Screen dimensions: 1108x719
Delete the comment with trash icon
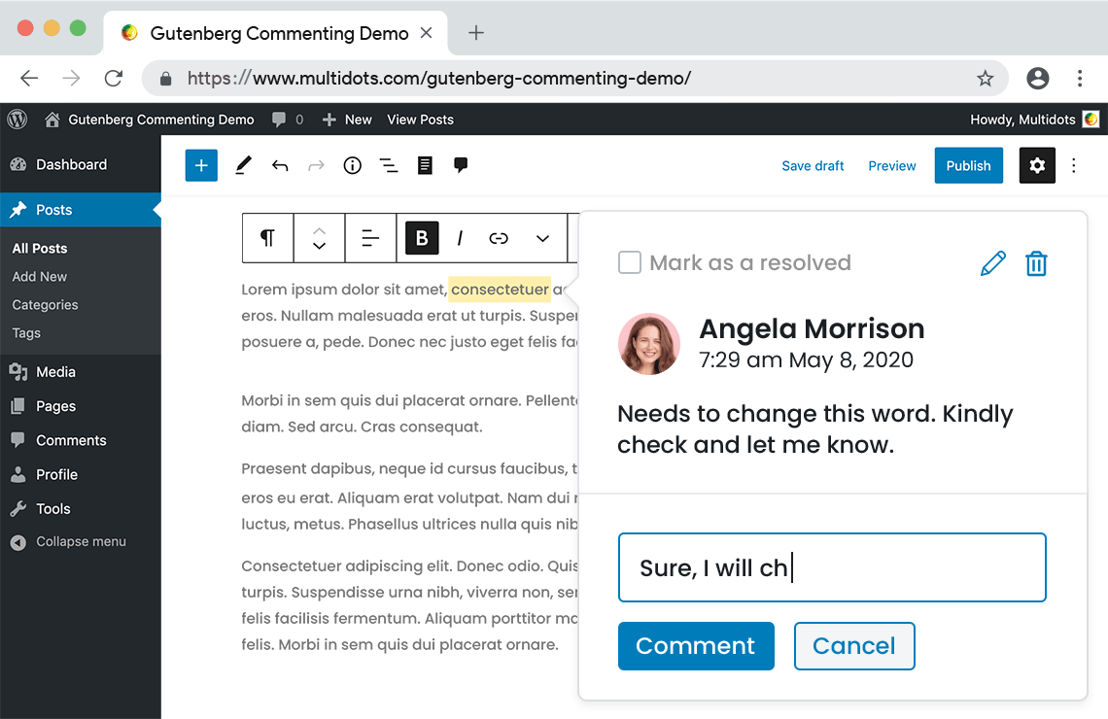coord(1036,263)
